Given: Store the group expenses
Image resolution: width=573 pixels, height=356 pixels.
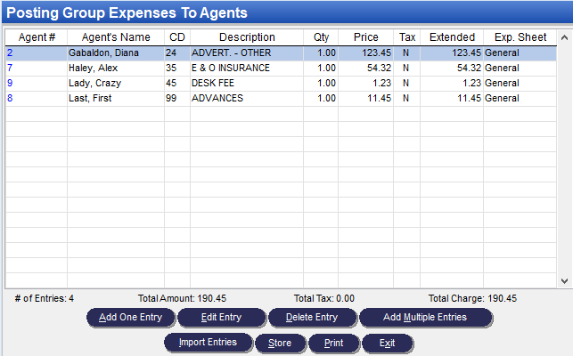Looking at the screenshot, I should (x=280, y=343).
